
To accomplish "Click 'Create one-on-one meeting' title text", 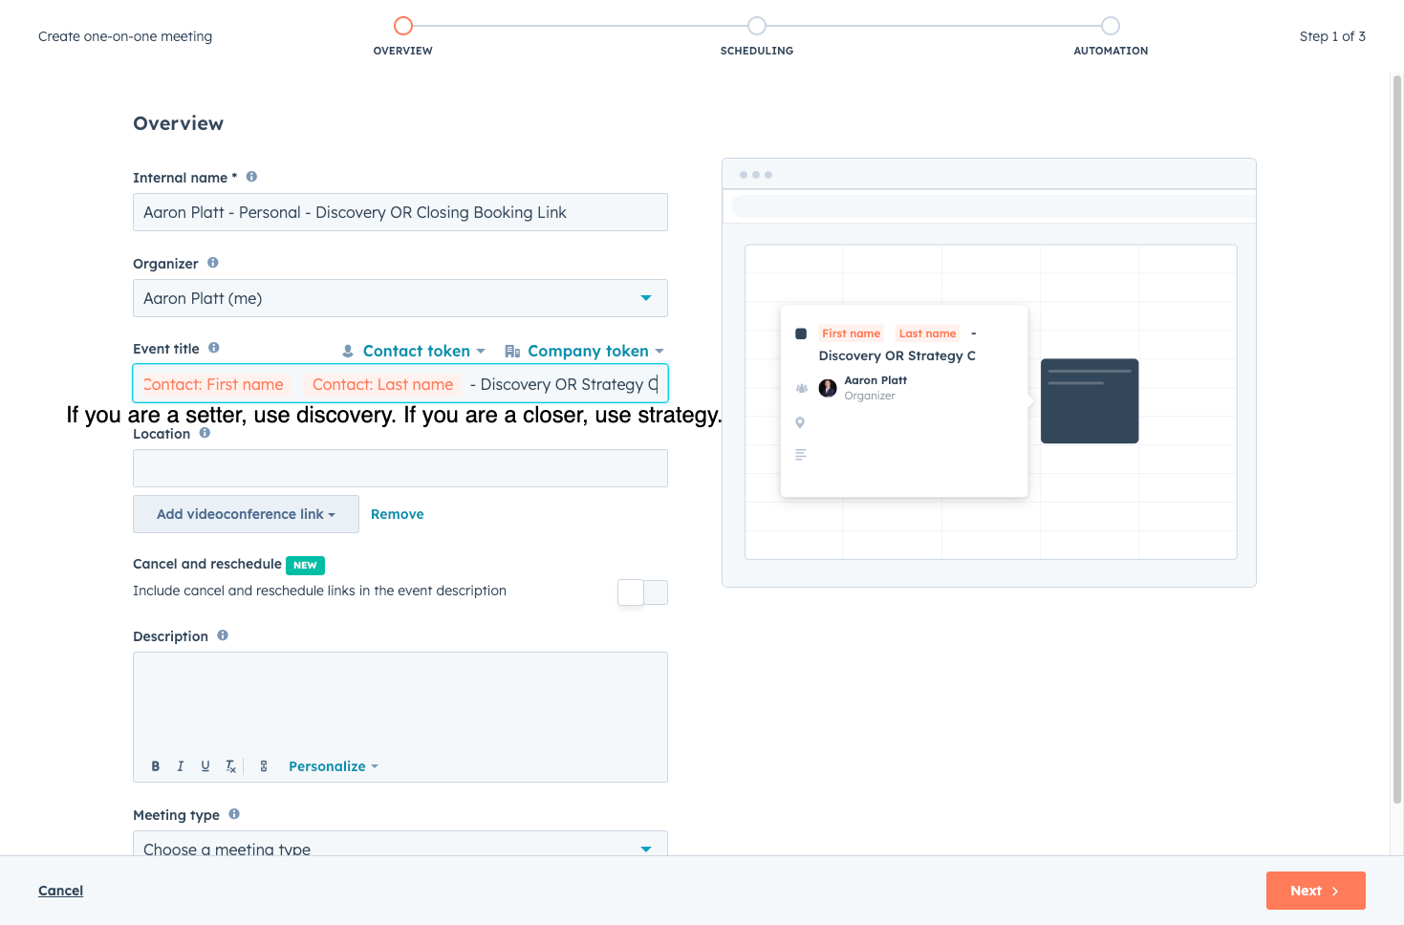I will point(125,36).
